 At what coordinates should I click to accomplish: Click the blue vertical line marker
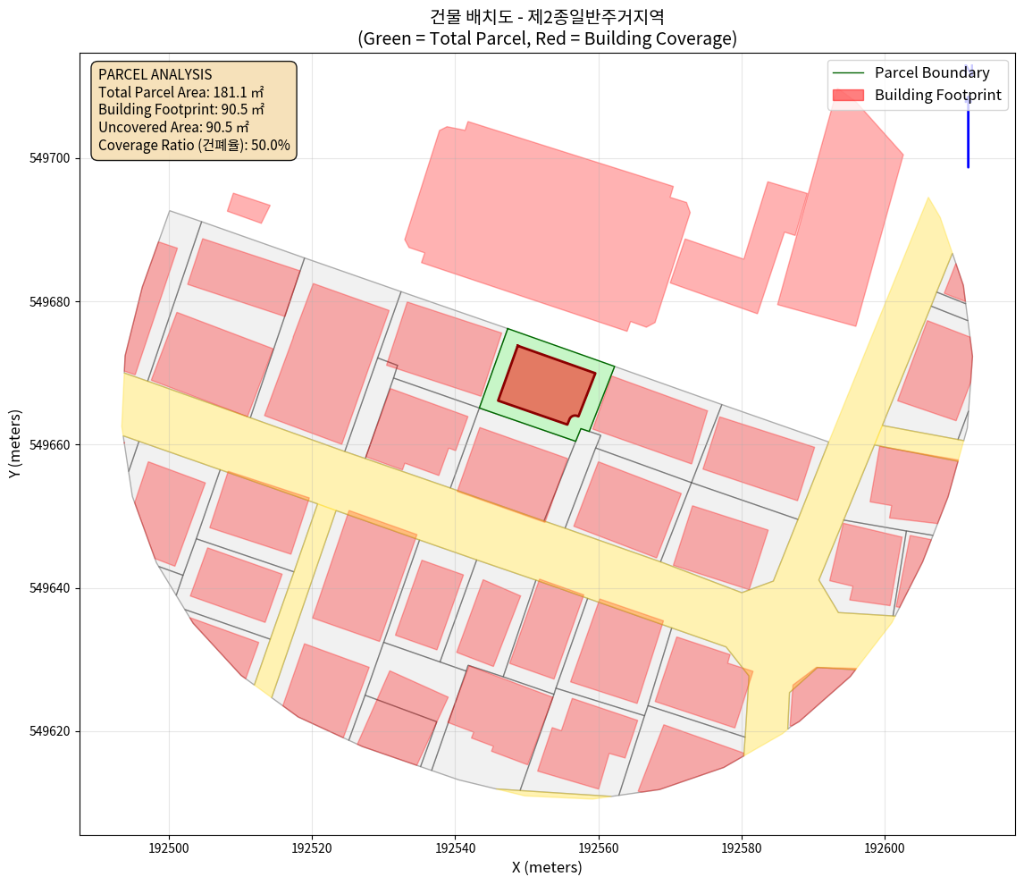[968, 134]
